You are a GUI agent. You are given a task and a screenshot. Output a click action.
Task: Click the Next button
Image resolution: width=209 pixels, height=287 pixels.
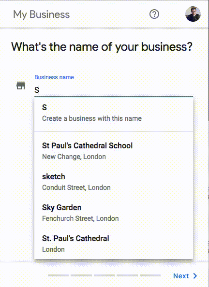(x=185, y=276)
